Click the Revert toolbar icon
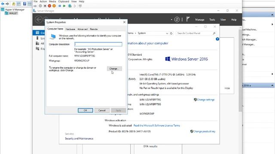This screenshot has height=154, width=275. [x=74, y=6]
